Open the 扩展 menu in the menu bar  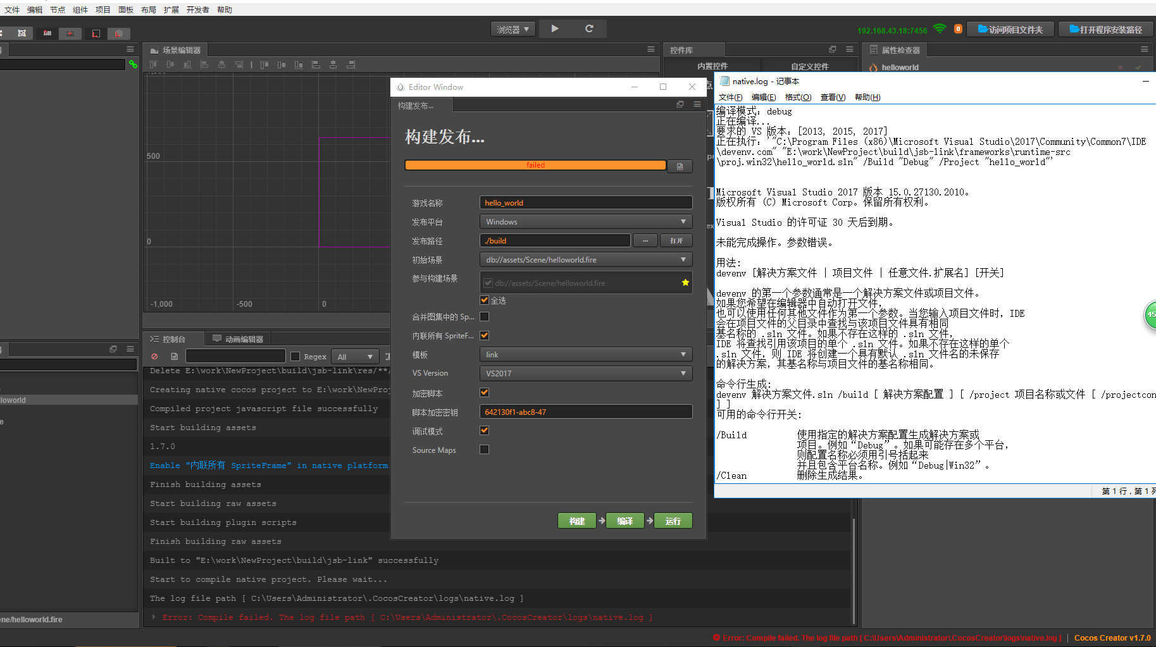(x=171, y=9)
